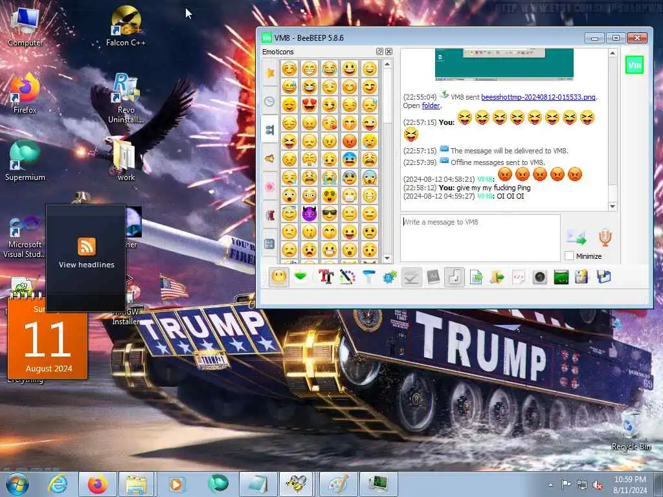
Task: Click chat history scroll down arrow
Action: (612, 206)
